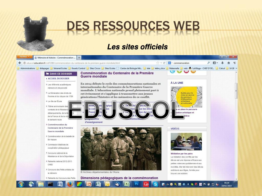Open the Administrations bookmarks folder
The height and width of the screenshot is (196, 262).
coord(26,68)
